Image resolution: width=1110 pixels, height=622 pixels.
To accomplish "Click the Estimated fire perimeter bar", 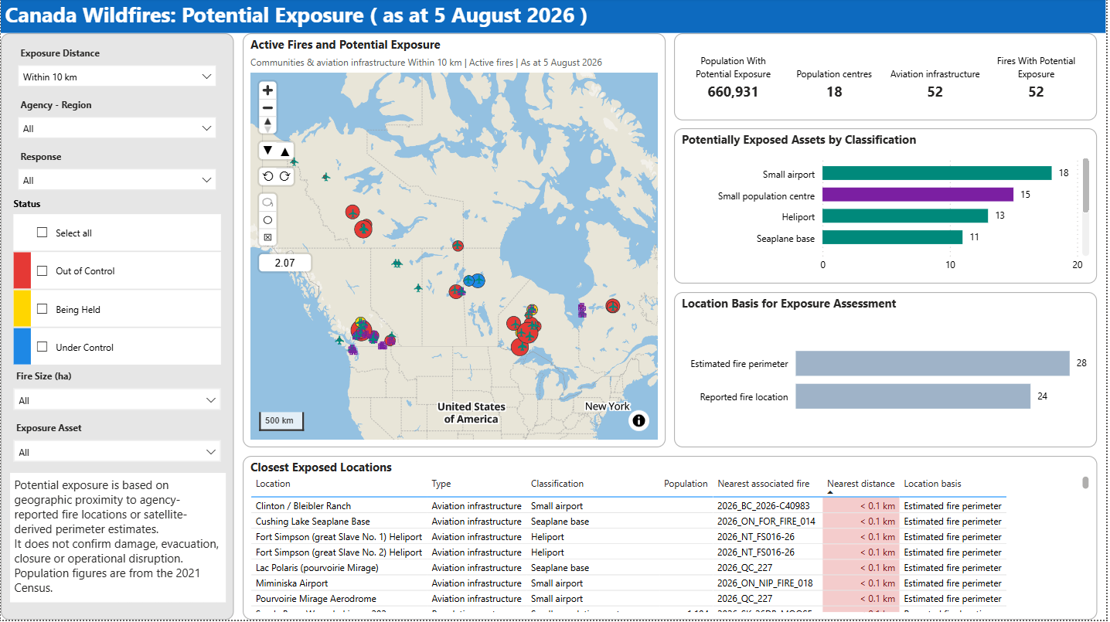I will (932, 363).
